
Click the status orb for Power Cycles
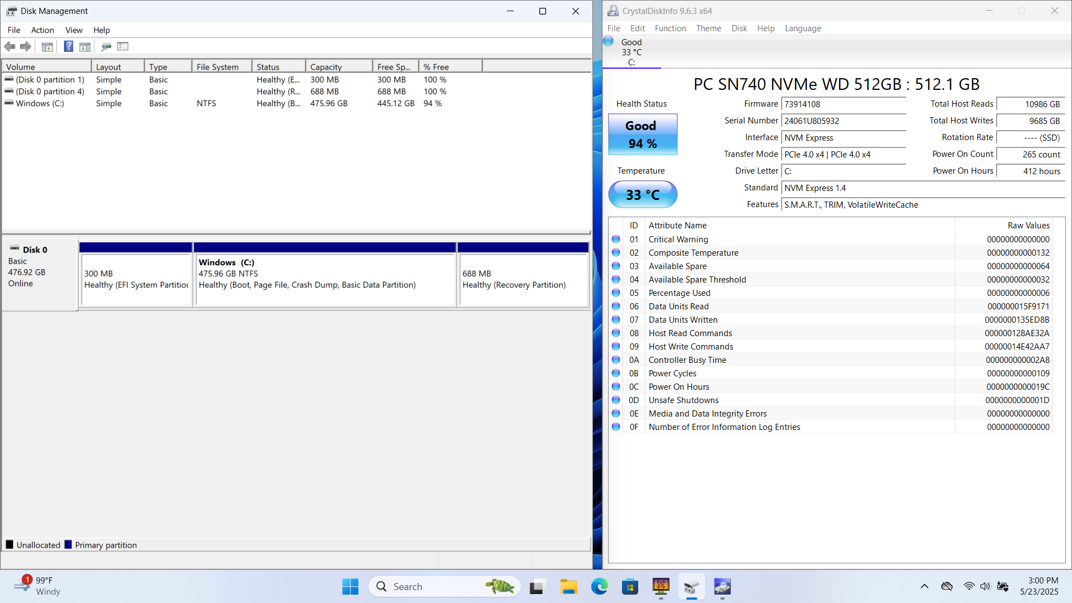tap(616, 373)
